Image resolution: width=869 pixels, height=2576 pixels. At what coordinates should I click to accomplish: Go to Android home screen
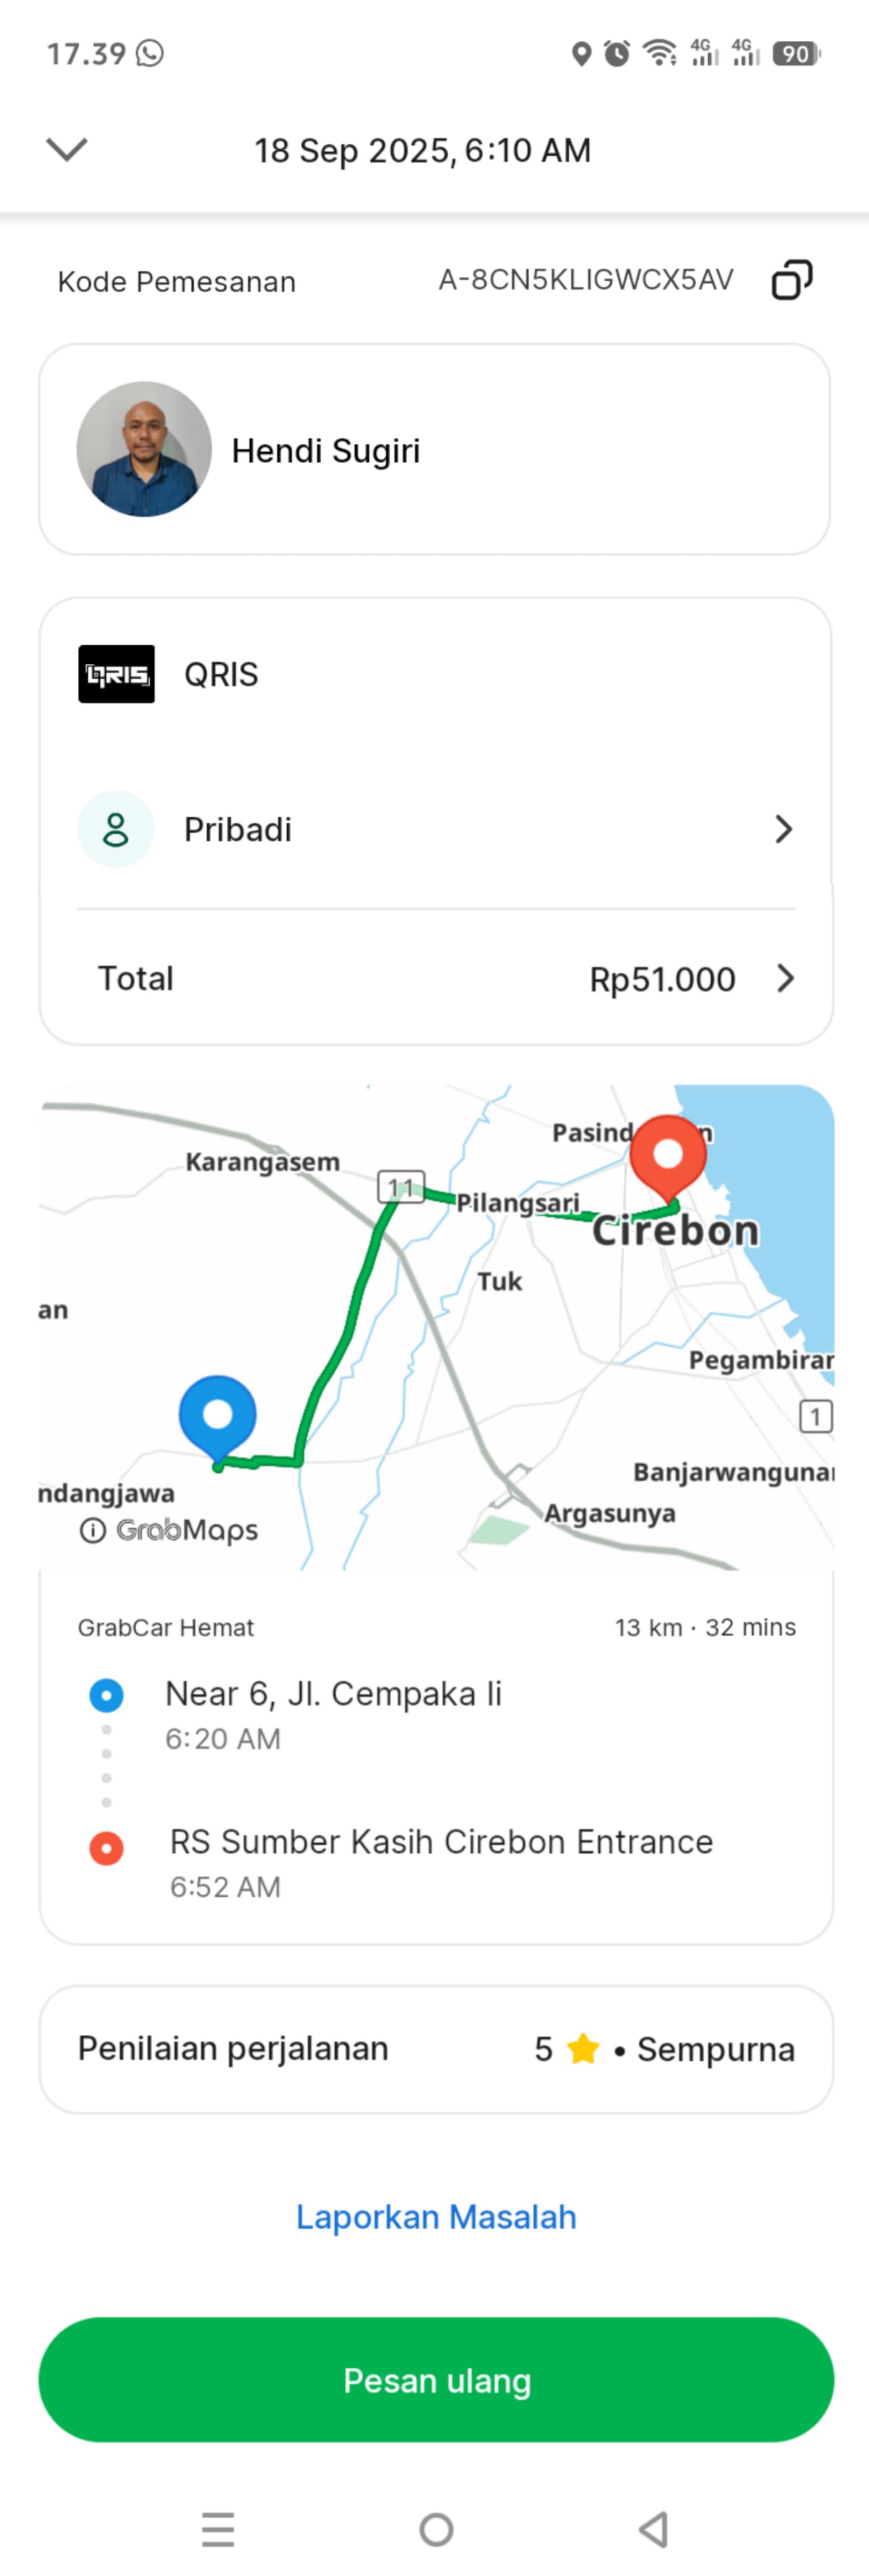coord(436,2529)
